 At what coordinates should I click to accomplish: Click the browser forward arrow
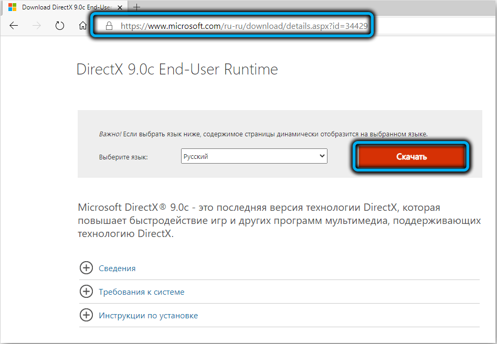pyautogui.click(x=37, y=26)
